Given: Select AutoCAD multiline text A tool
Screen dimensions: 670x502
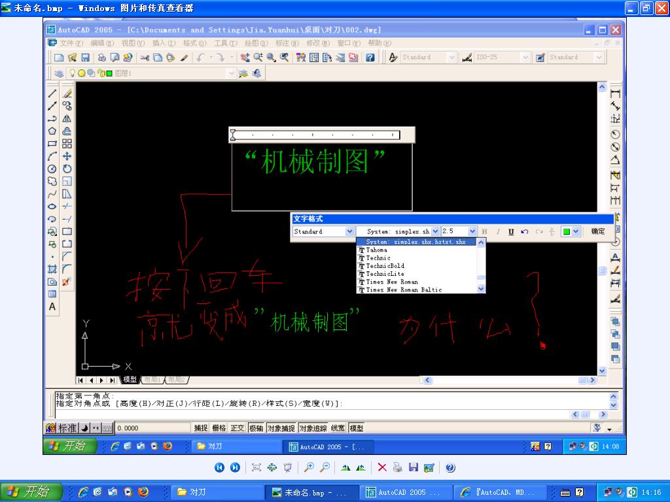Looking at the screenshot, I should click(x=52, y=307).
